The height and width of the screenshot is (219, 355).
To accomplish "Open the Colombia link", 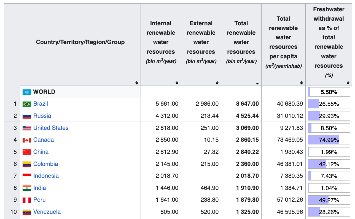I will tap(45, 164).
